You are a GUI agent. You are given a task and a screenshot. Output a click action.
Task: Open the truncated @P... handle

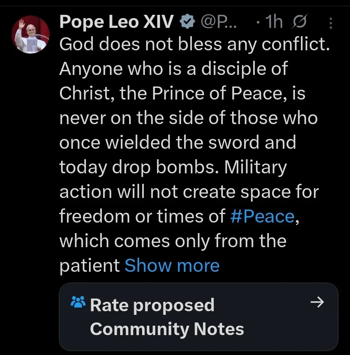tap(218, 22)
